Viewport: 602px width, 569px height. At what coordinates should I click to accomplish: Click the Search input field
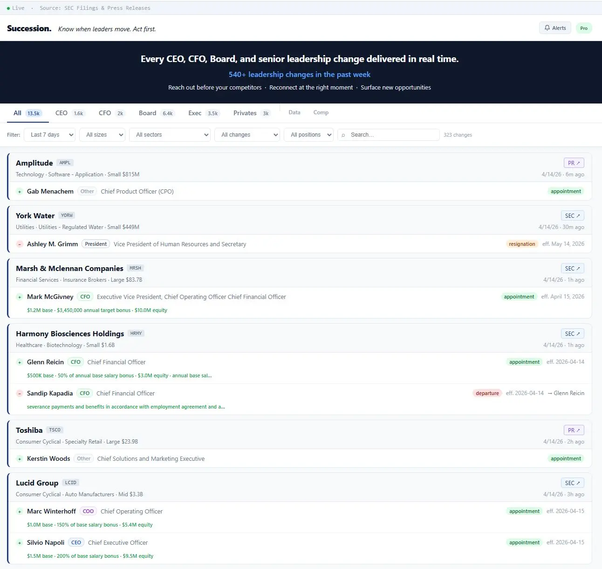(389, 135)
